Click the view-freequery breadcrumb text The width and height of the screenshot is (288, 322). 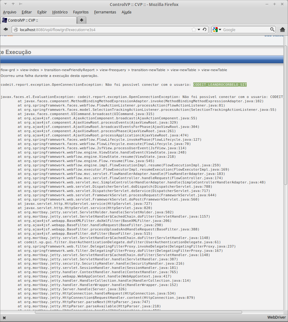tap(113, 70)
